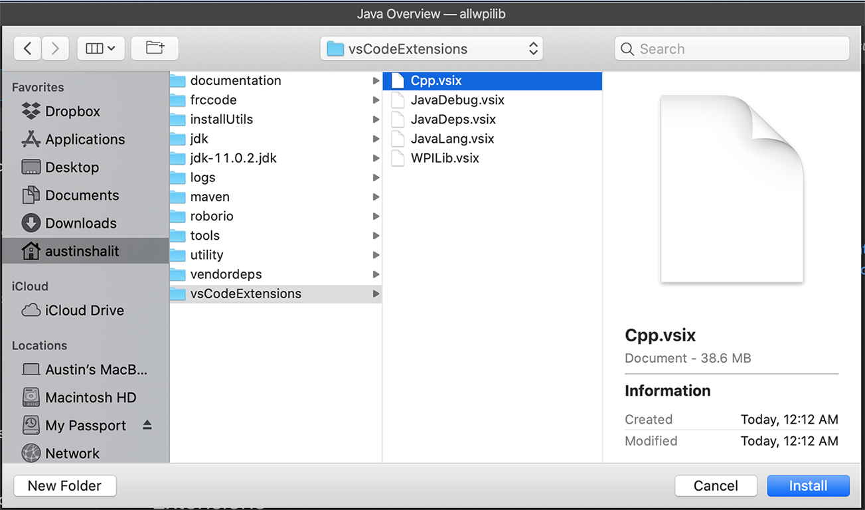This screenshot has width=865, height=510.
Task: Open the column view options dropdown
Action: click(x=101, y=48)
